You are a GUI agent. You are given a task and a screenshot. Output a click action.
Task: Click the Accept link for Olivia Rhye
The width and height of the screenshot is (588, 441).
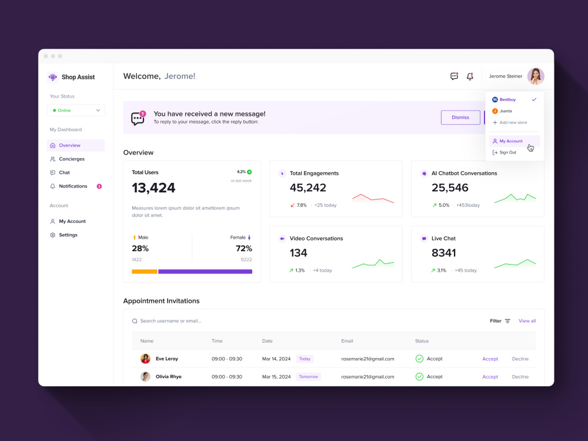[x=490, y=377]
